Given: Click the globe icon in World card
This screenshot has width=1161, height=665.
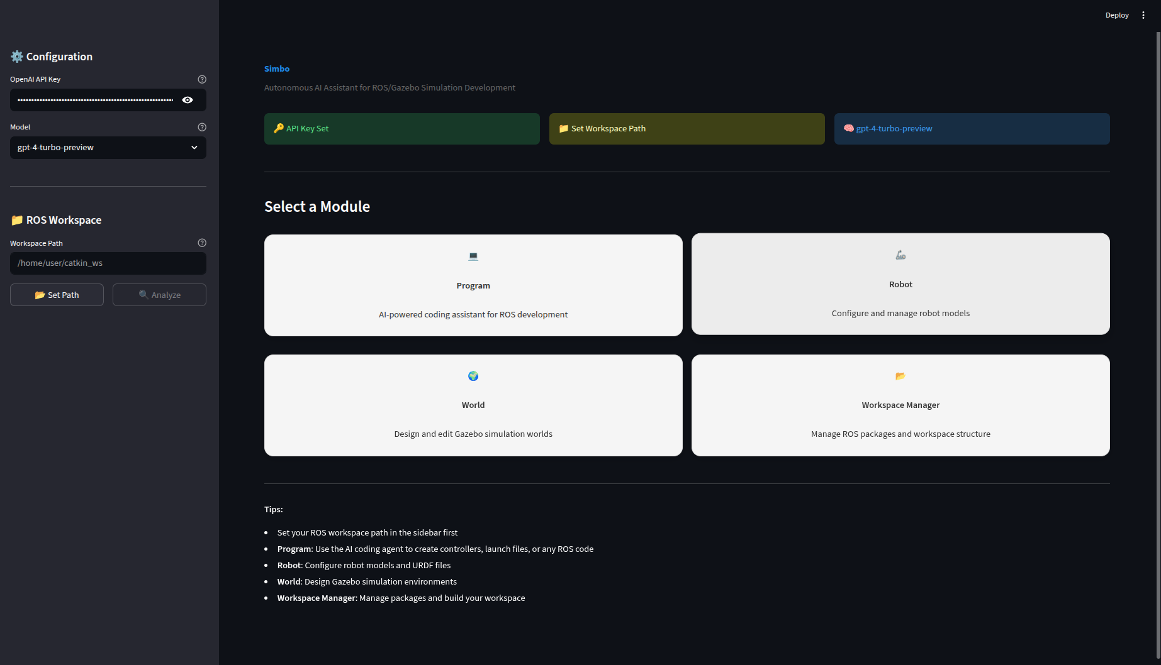Looking at the screenshot, I should point(473,376).
